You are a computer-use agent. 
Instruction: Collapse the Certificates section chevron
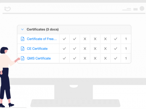coord(22,29)
